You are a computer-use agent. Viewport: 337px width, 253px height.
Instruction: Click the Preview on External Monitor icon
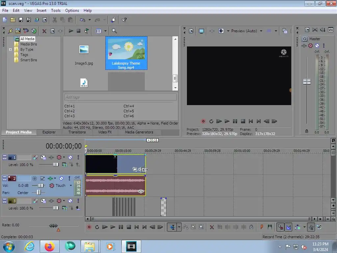[x=201, y=31]
